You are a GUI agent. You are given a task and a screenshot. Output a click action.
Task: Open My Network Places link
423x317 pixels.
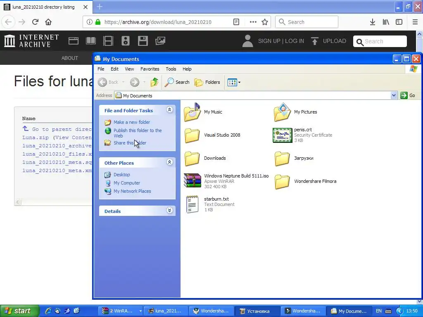(x=132, y=191)
